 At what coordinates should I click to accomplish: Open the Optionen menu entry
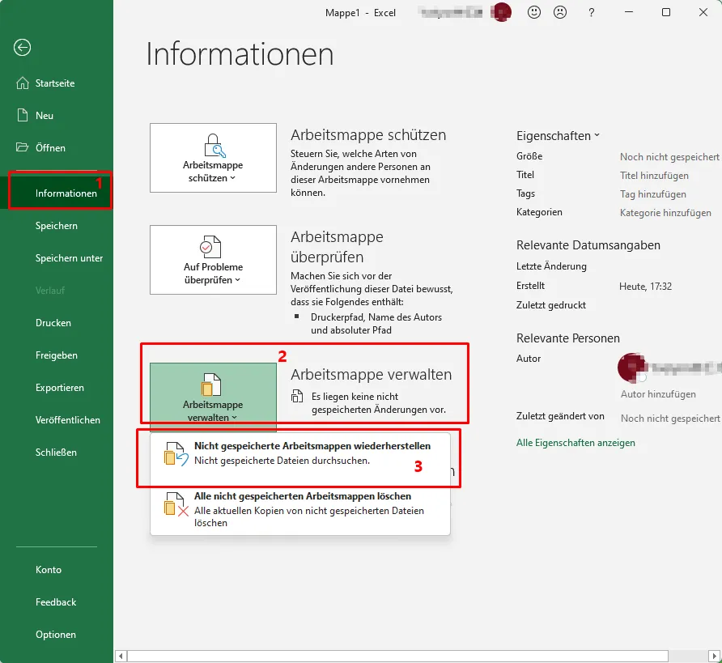[x=56, y=634]
